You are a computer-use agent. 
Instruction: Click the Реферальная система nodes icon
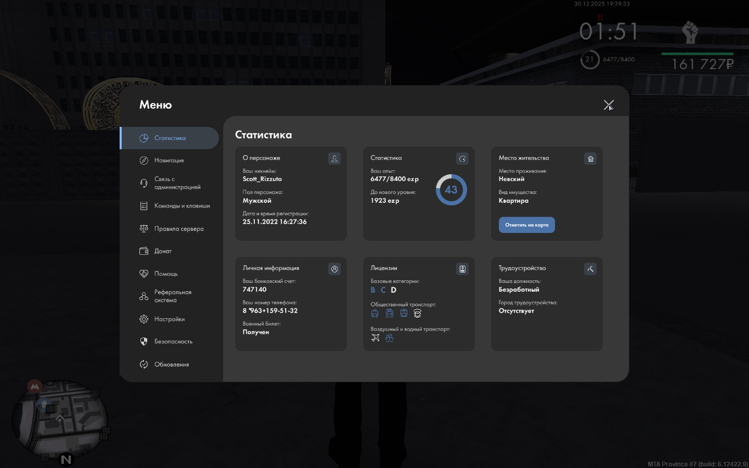(144, 297)
